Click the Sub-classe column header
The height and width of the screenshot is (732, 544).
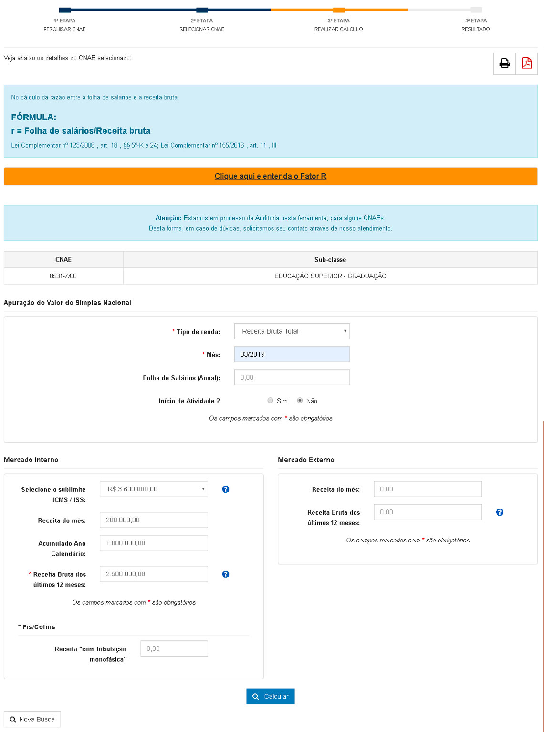(x=330, y=260)
